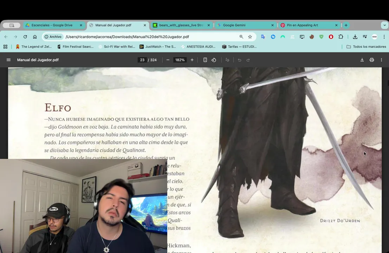Open Chrome three-dot main menu
Image resolution: width=389 pixels, height=253 pixels.
tap(384, 37)
